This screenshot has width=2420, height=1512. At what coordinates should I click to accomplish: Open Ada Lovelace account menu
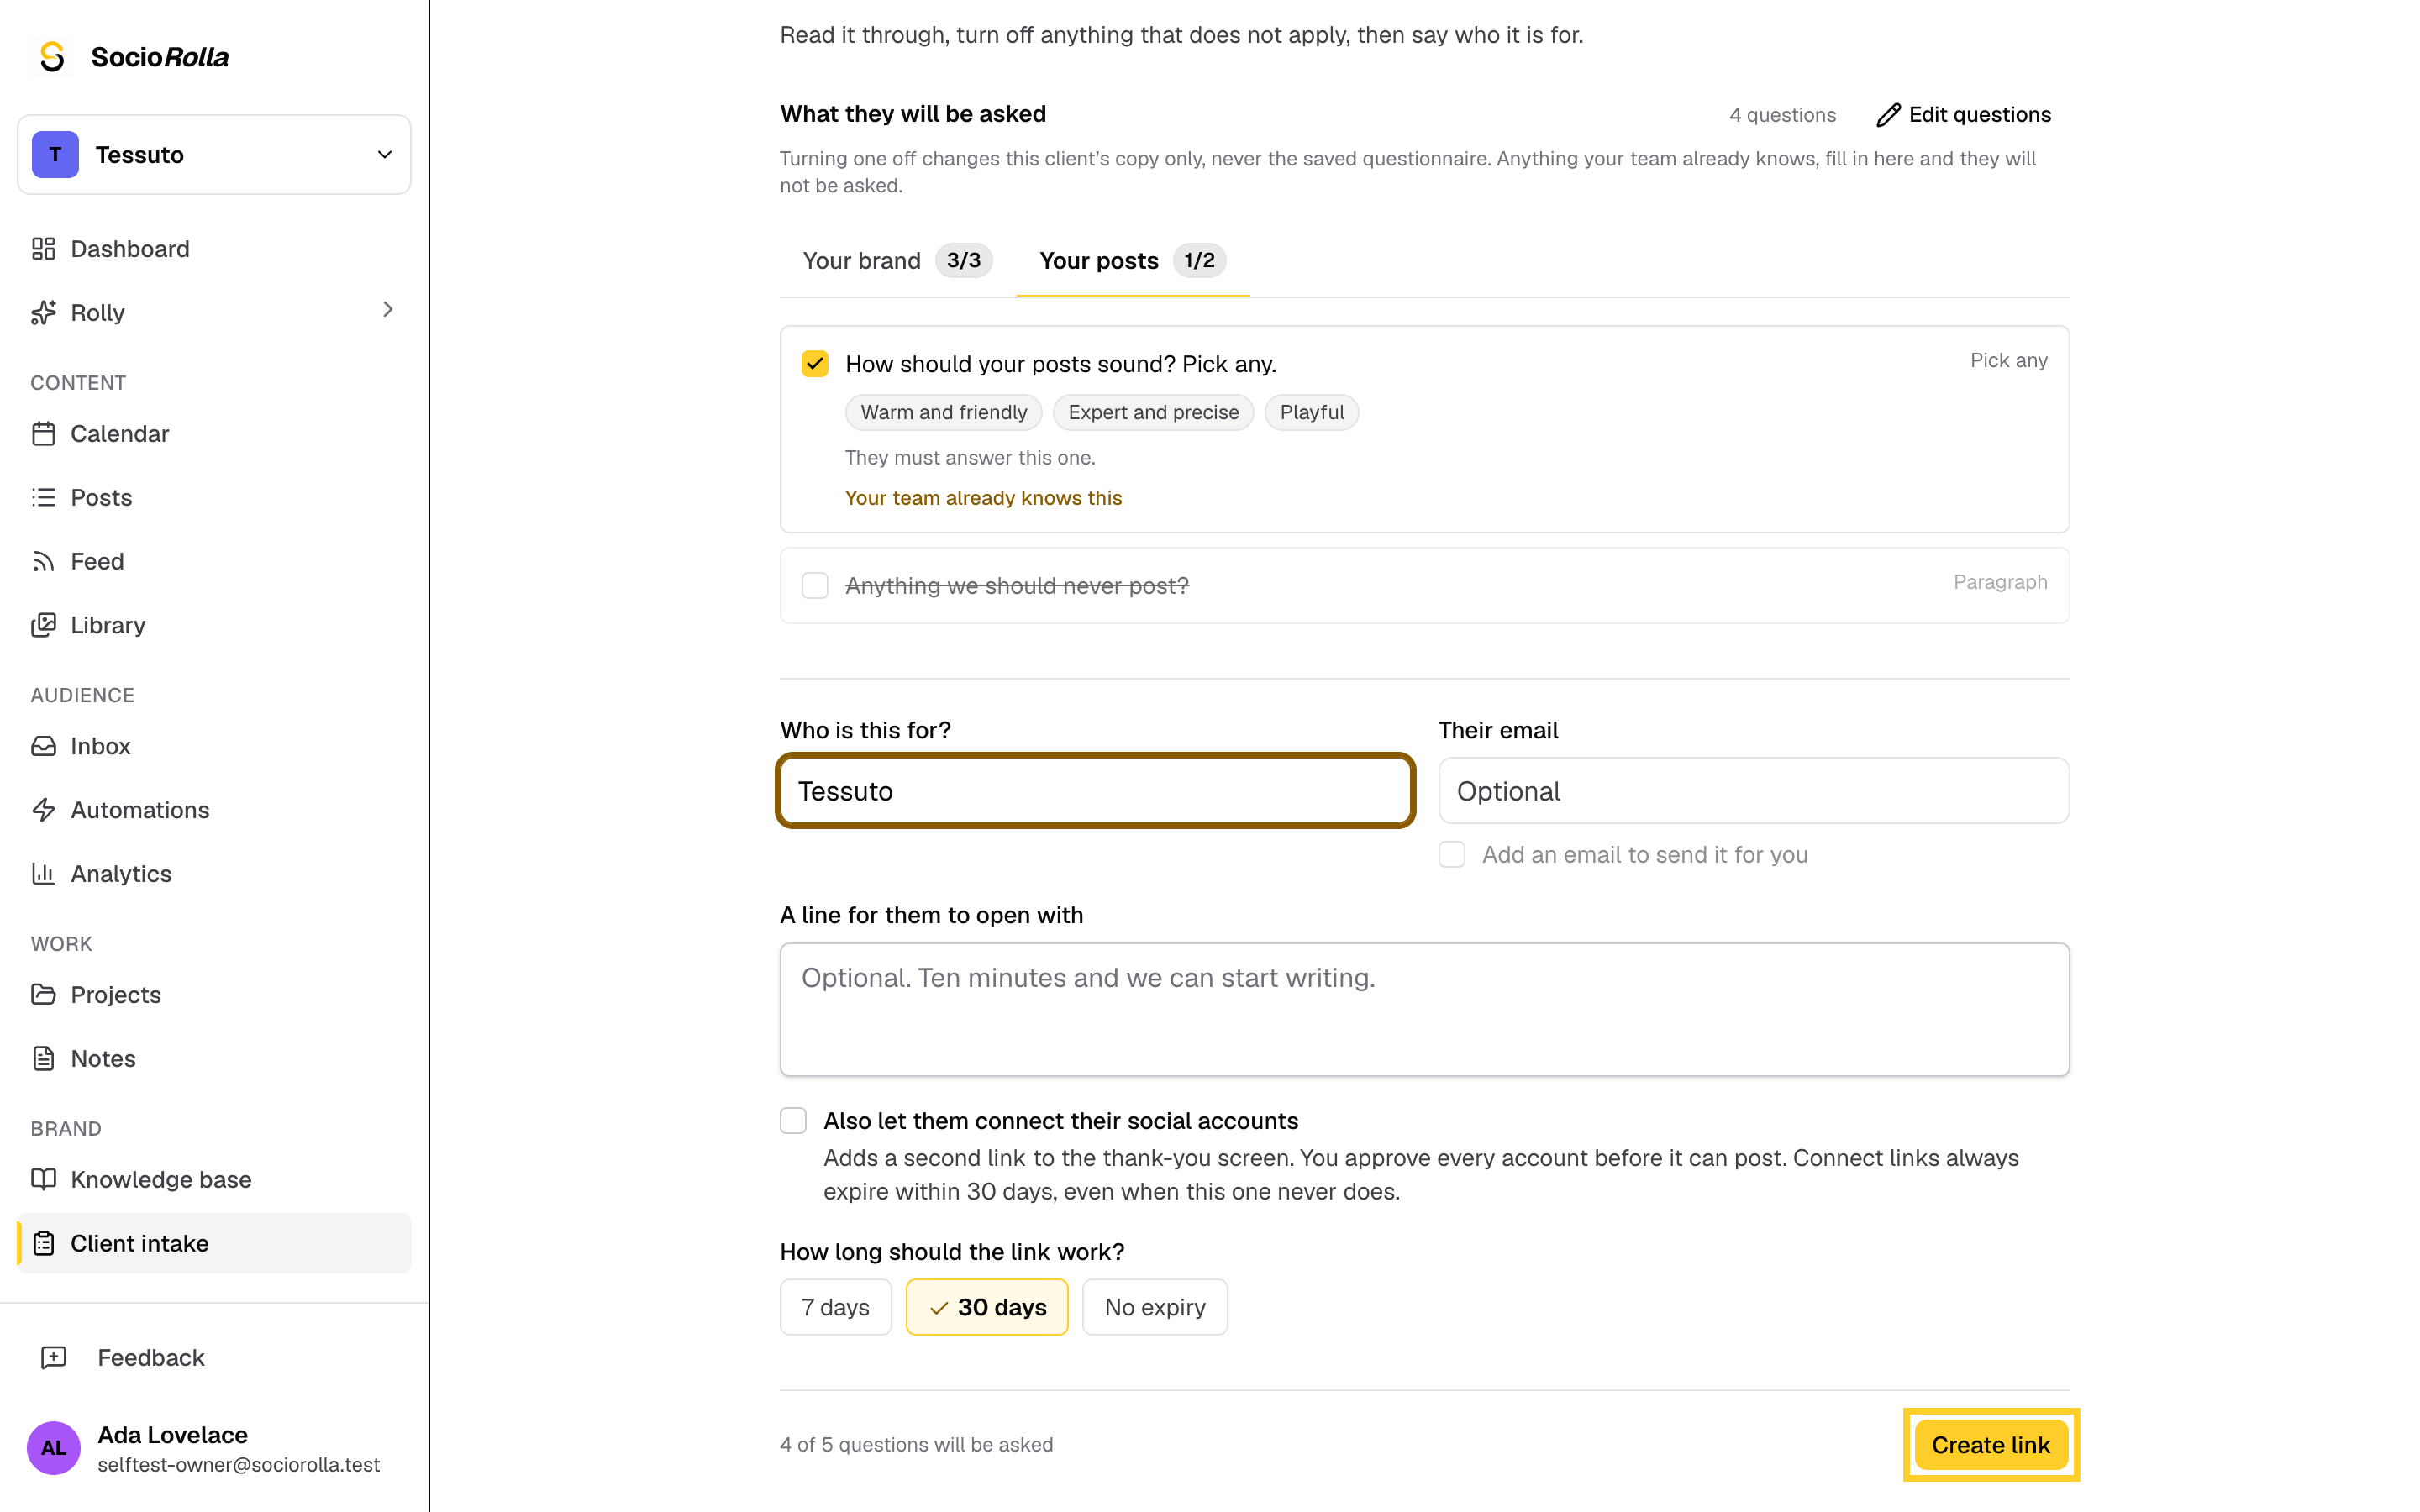tap(214, 1448)
